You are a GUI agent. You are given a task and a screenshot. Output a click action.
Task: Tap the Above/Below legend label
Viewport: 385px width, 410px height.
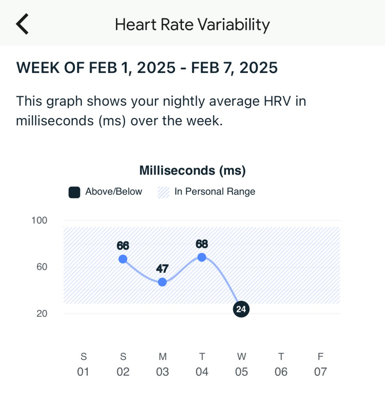[x=114, y=192]
